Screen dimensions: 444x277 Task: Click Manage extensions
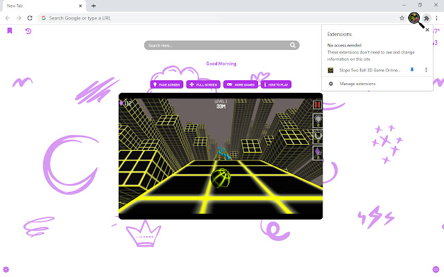click(357, 84)
